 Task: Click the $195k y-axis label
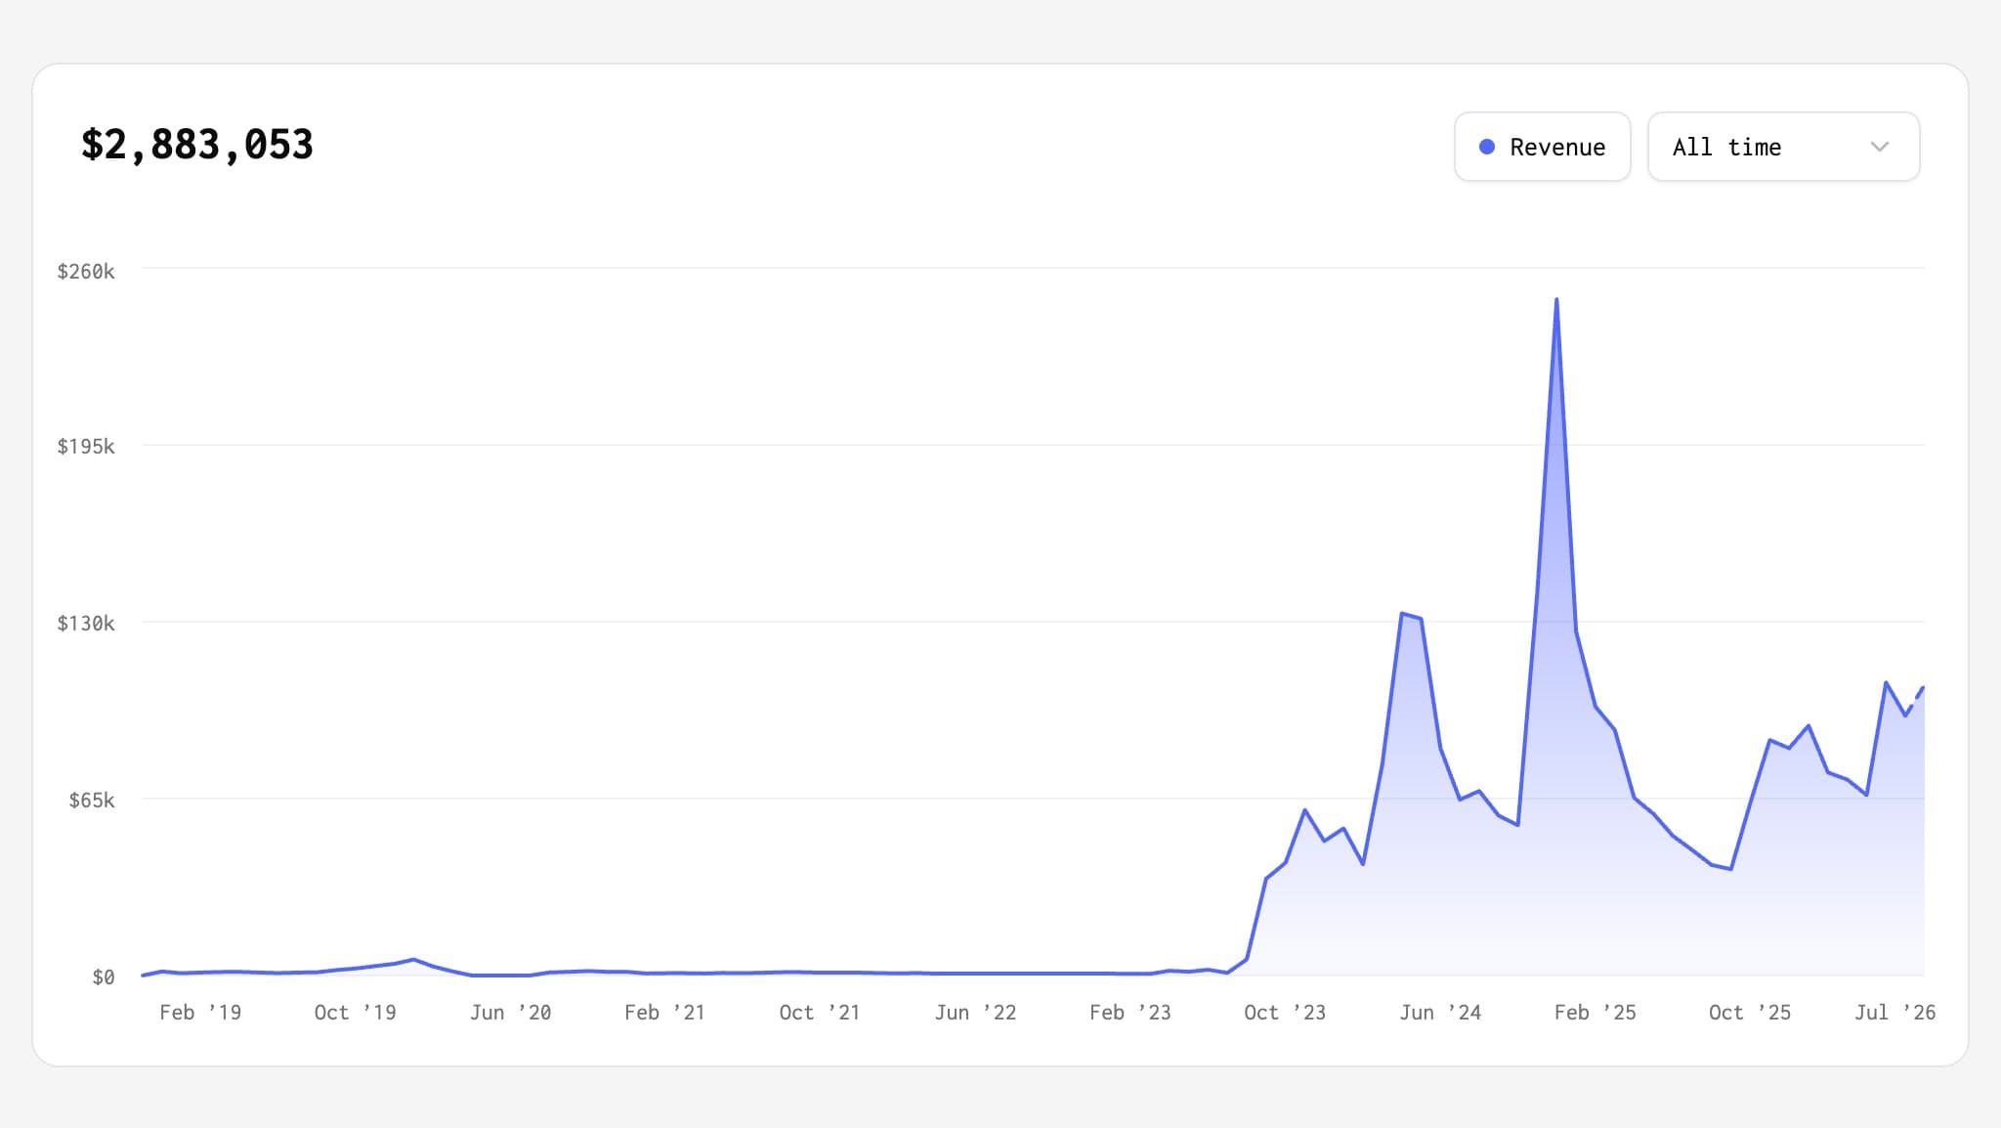[x=86, y=447]
